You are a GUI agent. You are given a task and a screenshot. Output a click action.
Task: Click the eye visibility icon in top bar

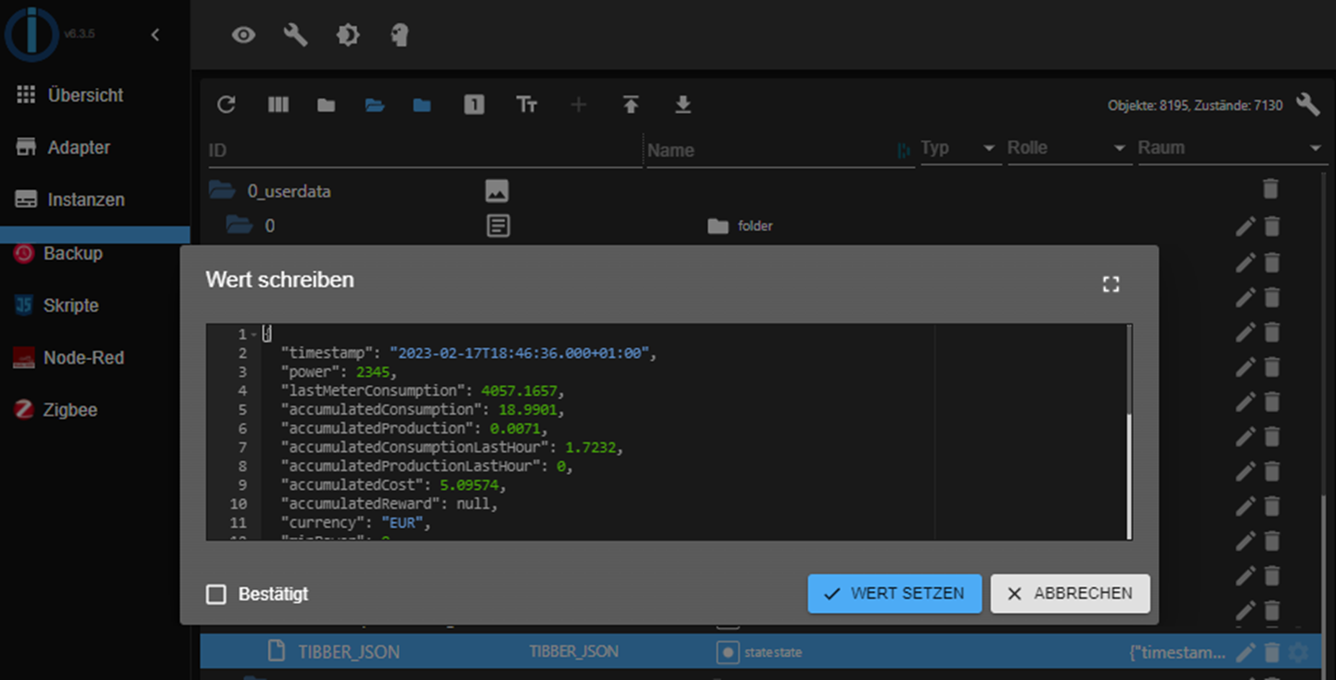click(x=243, y=35)
